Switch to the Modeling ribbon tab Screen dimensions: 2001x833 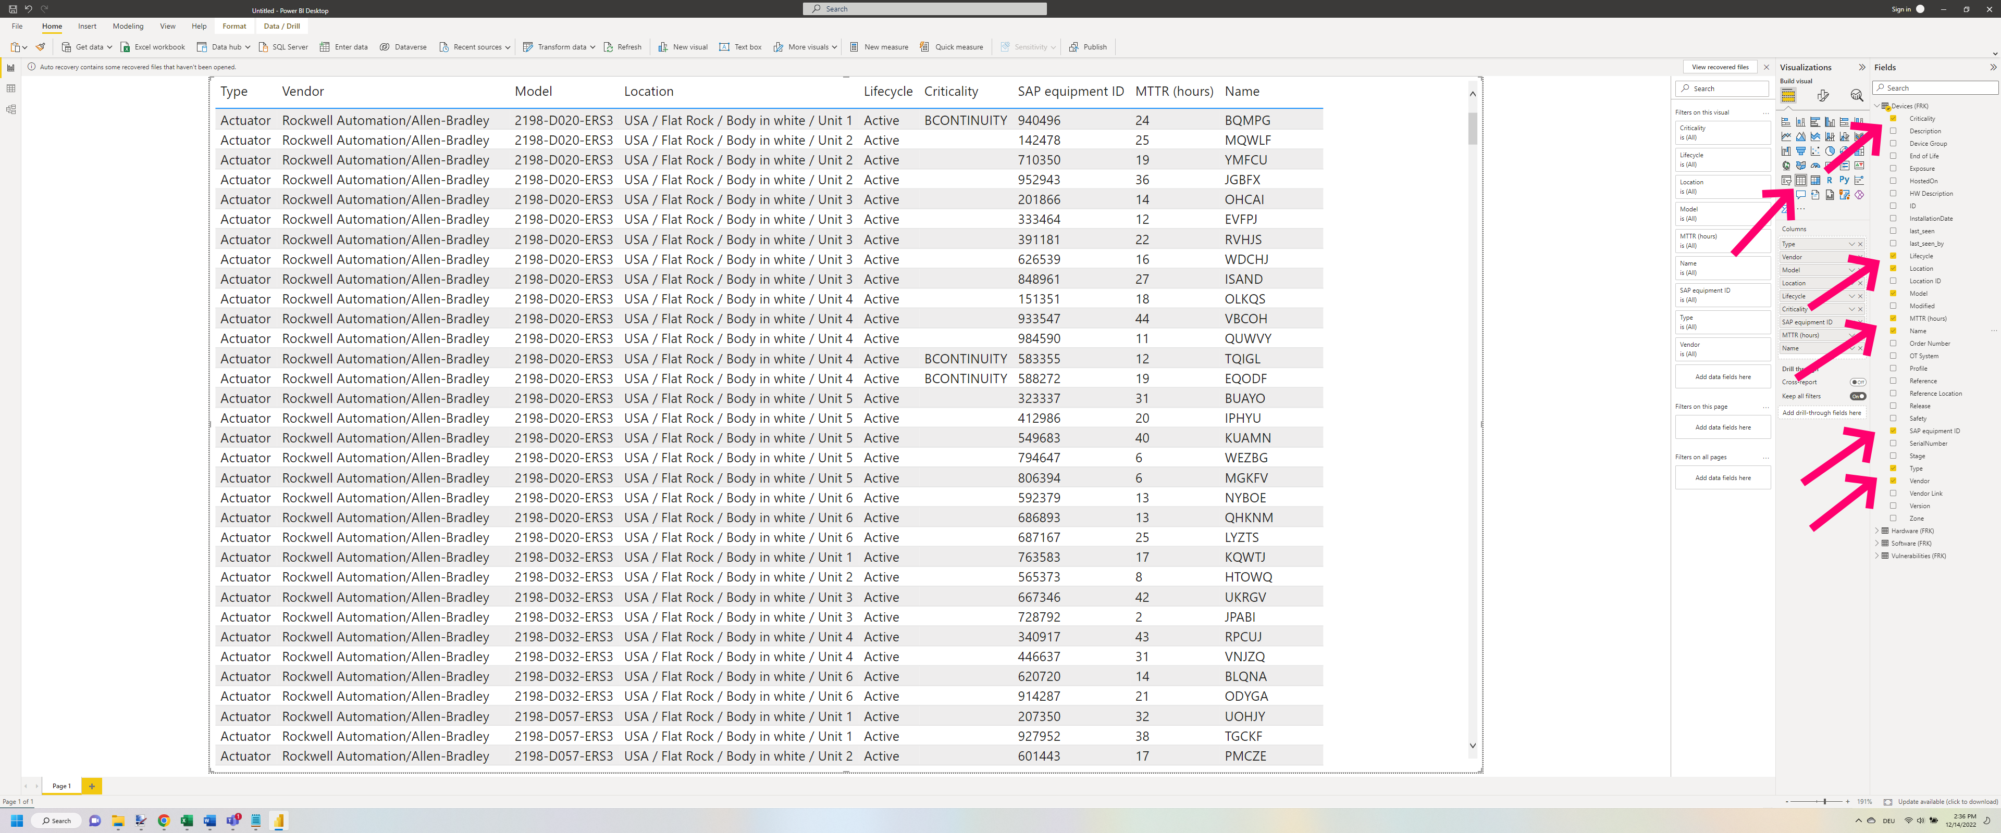(128, 27)
